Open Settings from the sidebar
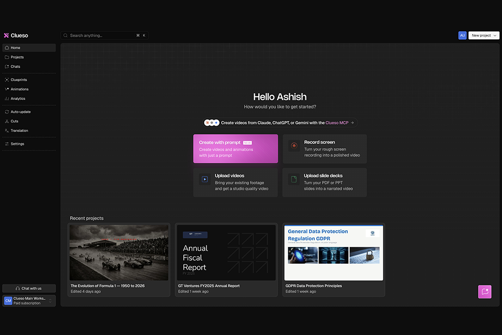Screen dimensions: 502x335 click(29, 143)
